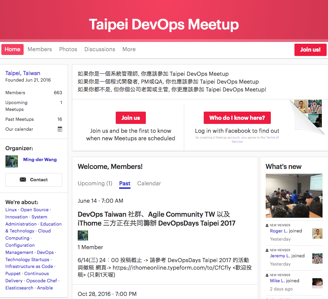The height and width of the screenshot is (299, 328).
Task: Open the Photos tab
Action: (68, 49)
